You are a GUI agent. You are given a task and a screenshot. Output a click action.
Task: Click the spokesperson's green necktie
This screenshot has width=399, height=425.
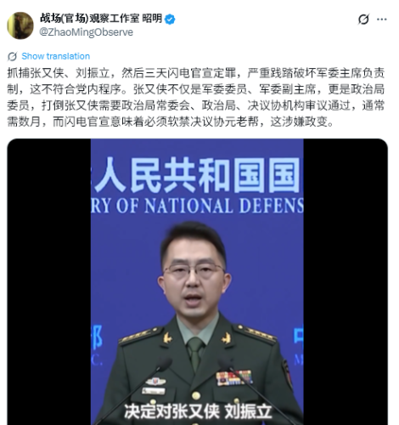[x=195, y=354]
